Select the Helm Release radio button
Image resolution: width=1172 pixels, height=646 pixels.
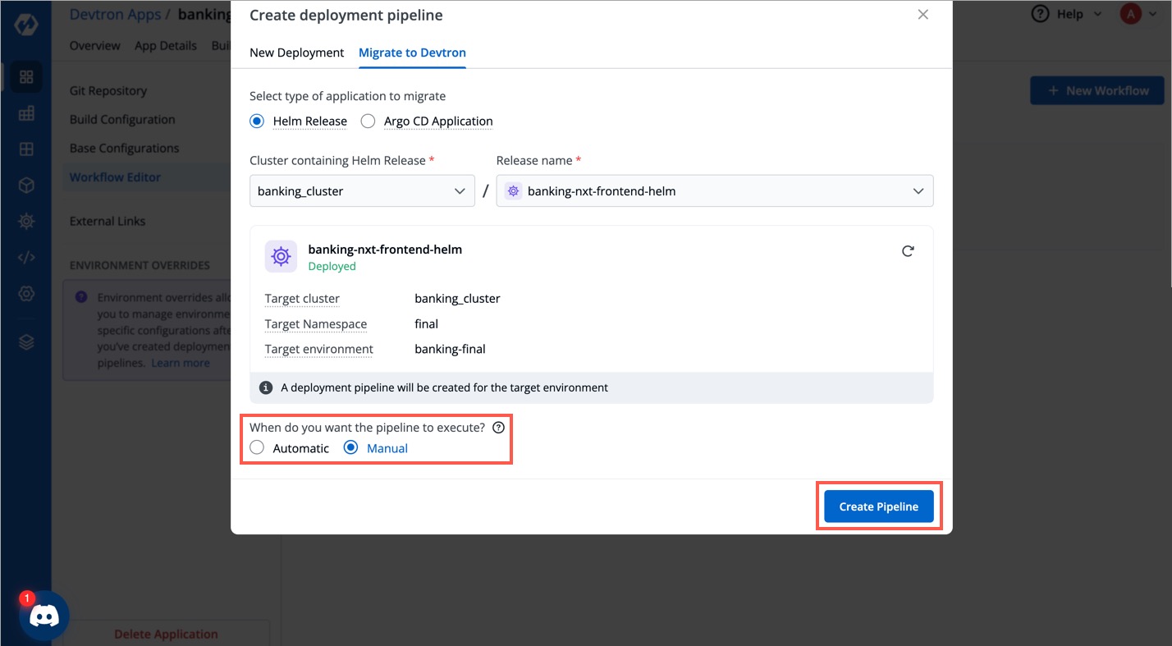pyautogui.click(x=256, y=121)
